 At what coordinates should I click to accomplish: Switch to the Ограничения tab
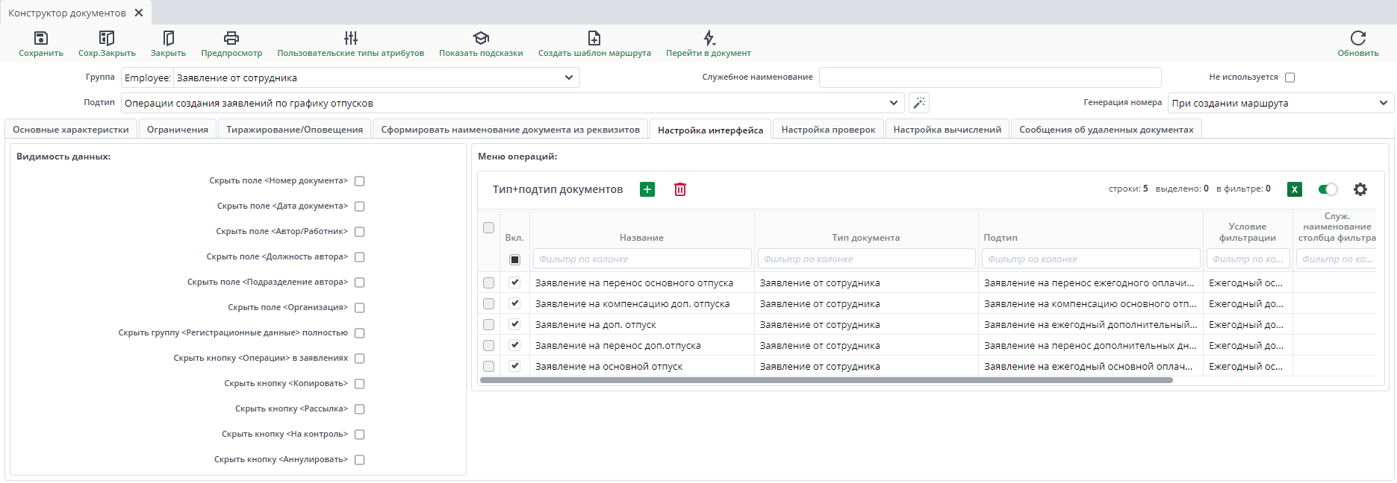[178, 130]
